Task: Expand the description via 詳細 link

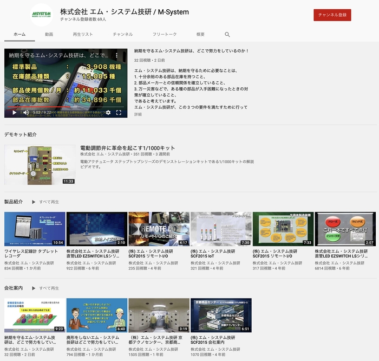Action: (x=138, y=114)
